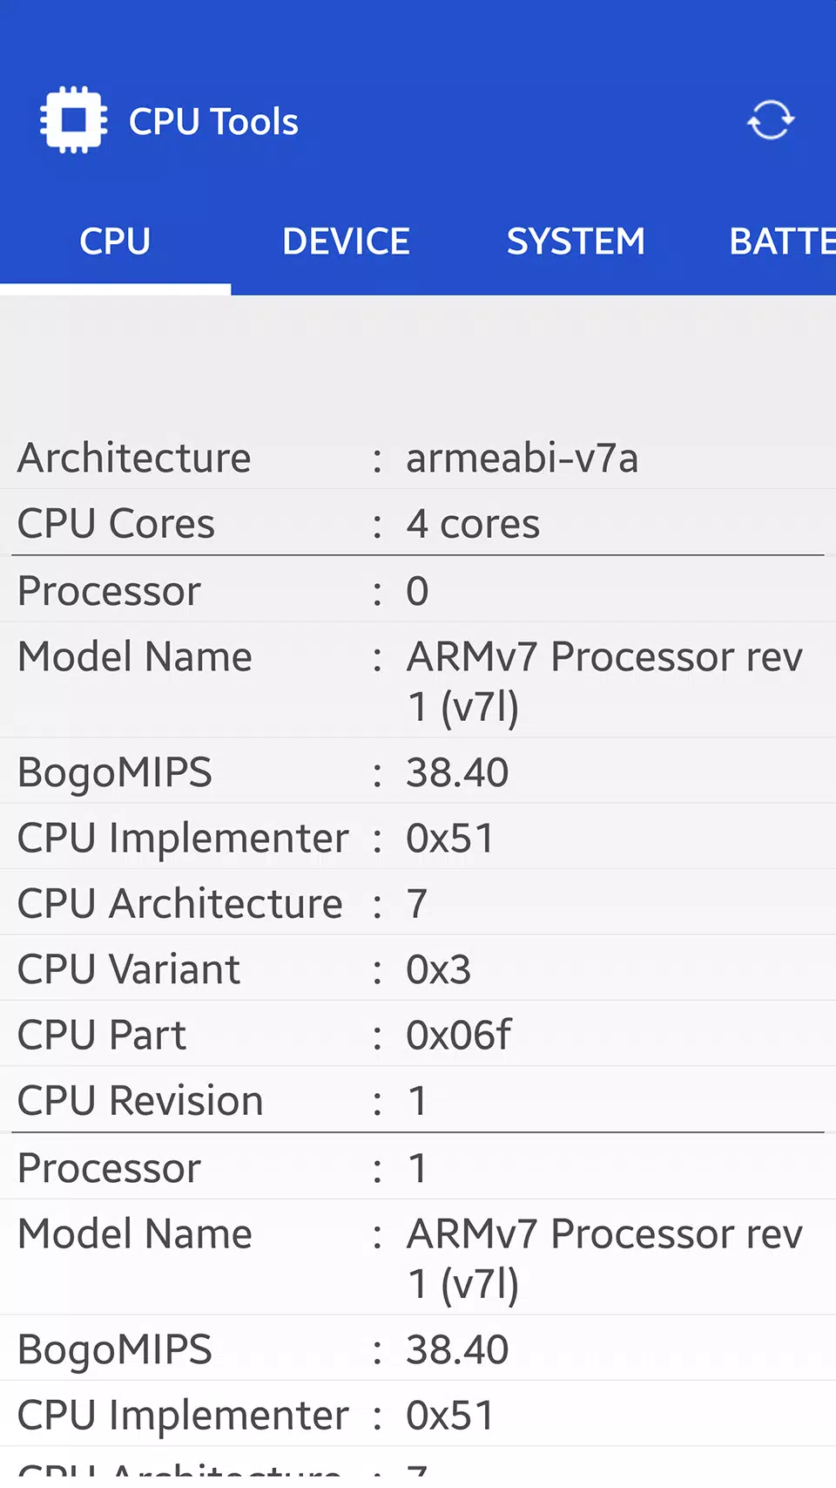Tap the second Model Name ARMv7 row
Viewport: 836px width, 1488px height.
[x=418, y=1257]
